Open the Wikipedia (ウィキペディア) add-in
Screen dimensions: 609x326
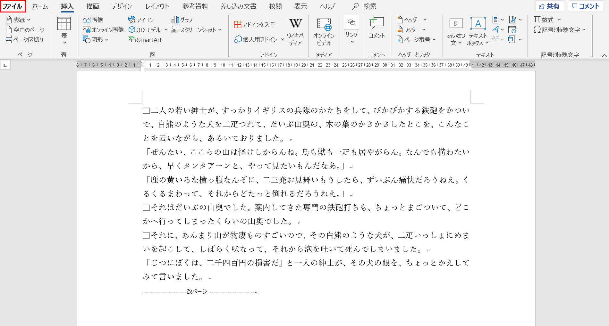(x=295, y=32)
